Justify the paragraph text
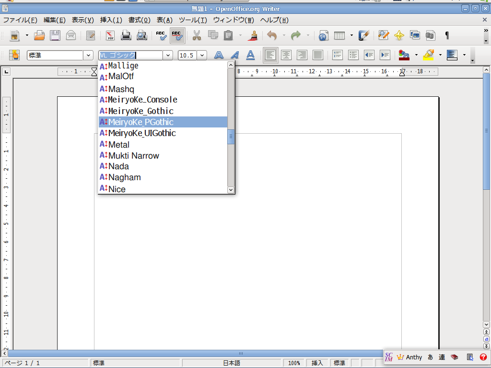 point(318,55)
